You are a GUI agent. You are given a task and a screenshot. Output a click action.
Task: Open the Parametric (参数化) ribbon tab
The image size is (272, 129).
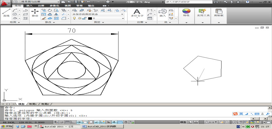[54, 6]
